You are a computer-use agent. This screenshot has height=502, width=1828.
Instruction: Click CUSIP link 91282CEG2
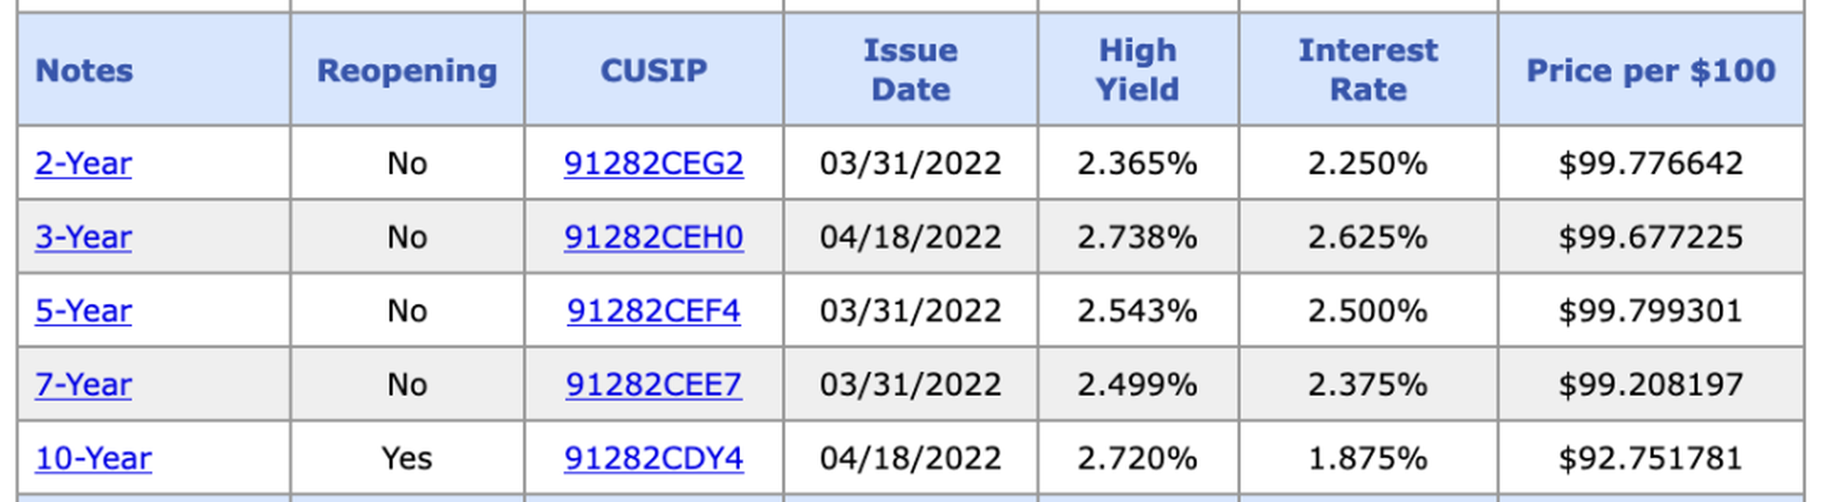653,164
